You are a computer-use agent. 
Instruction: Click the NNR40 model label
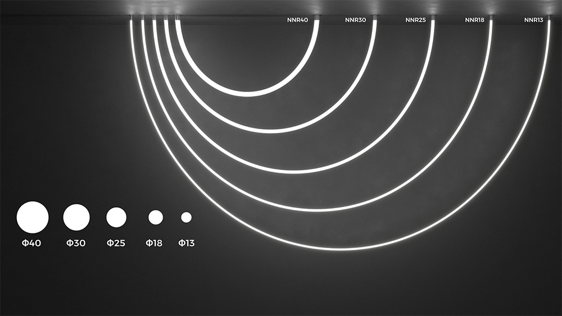point(298,20)
